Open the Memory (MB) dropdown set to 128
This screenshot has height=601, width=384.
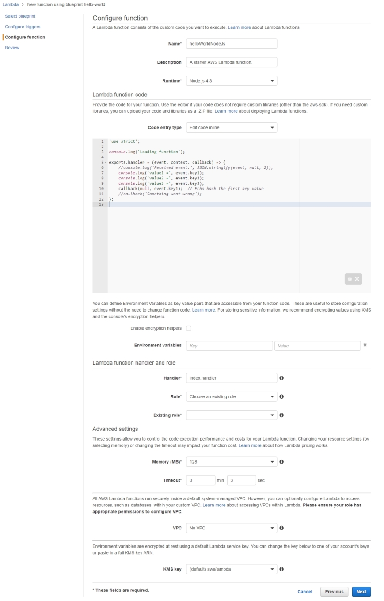(x=232, y=462)
